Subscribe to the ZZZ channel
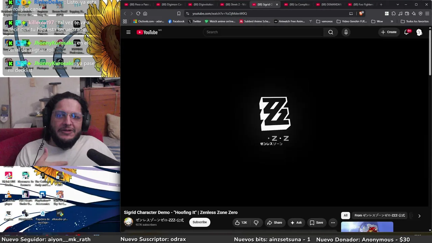This screenshot has height=243, width=432. coord(199,222)
